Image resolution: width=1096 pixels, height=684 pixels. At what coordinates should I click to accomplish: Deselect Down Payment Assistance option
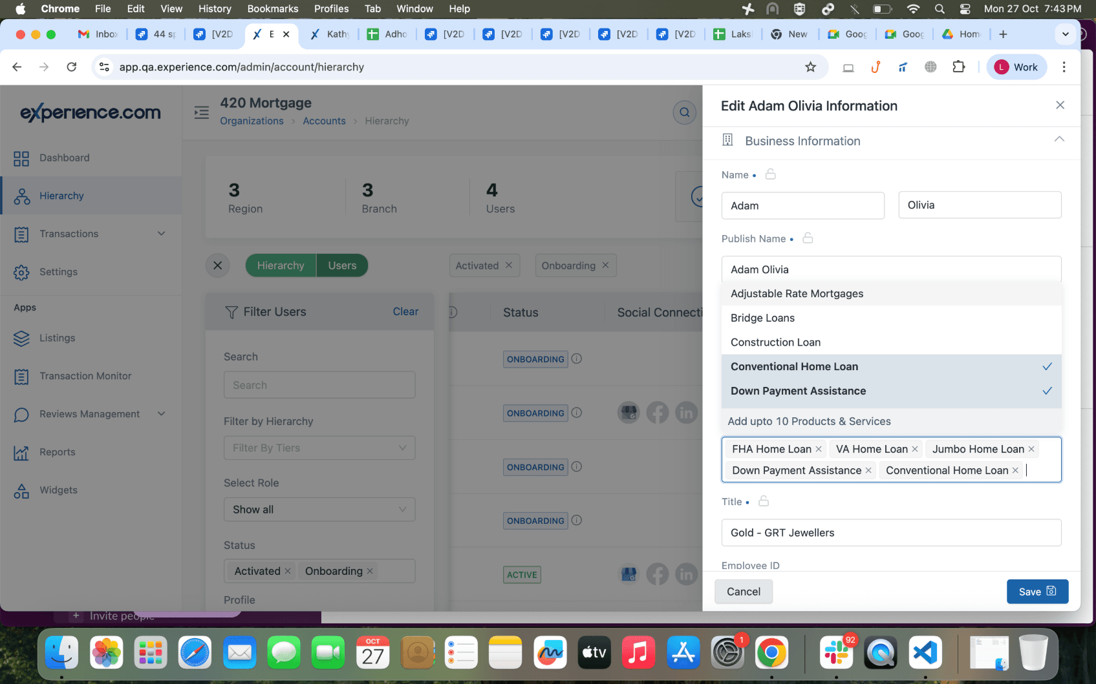pos(892,391)
